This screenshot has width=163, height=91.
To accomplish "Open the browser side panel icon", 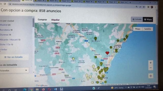I will [148, 7].
